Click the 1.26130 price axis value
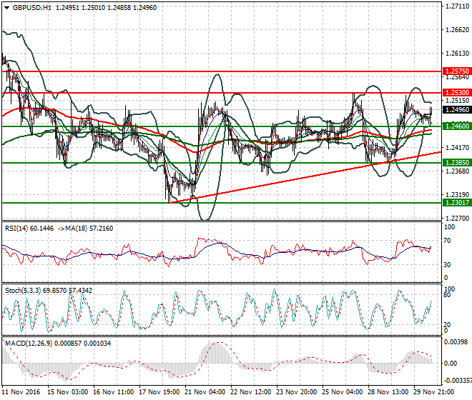 457,54
